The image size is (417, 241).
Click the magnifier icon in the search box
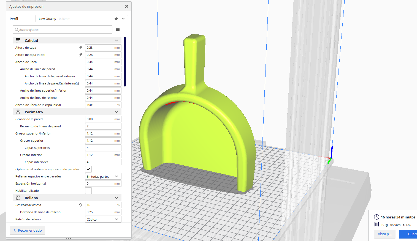(x=17, y=30)
